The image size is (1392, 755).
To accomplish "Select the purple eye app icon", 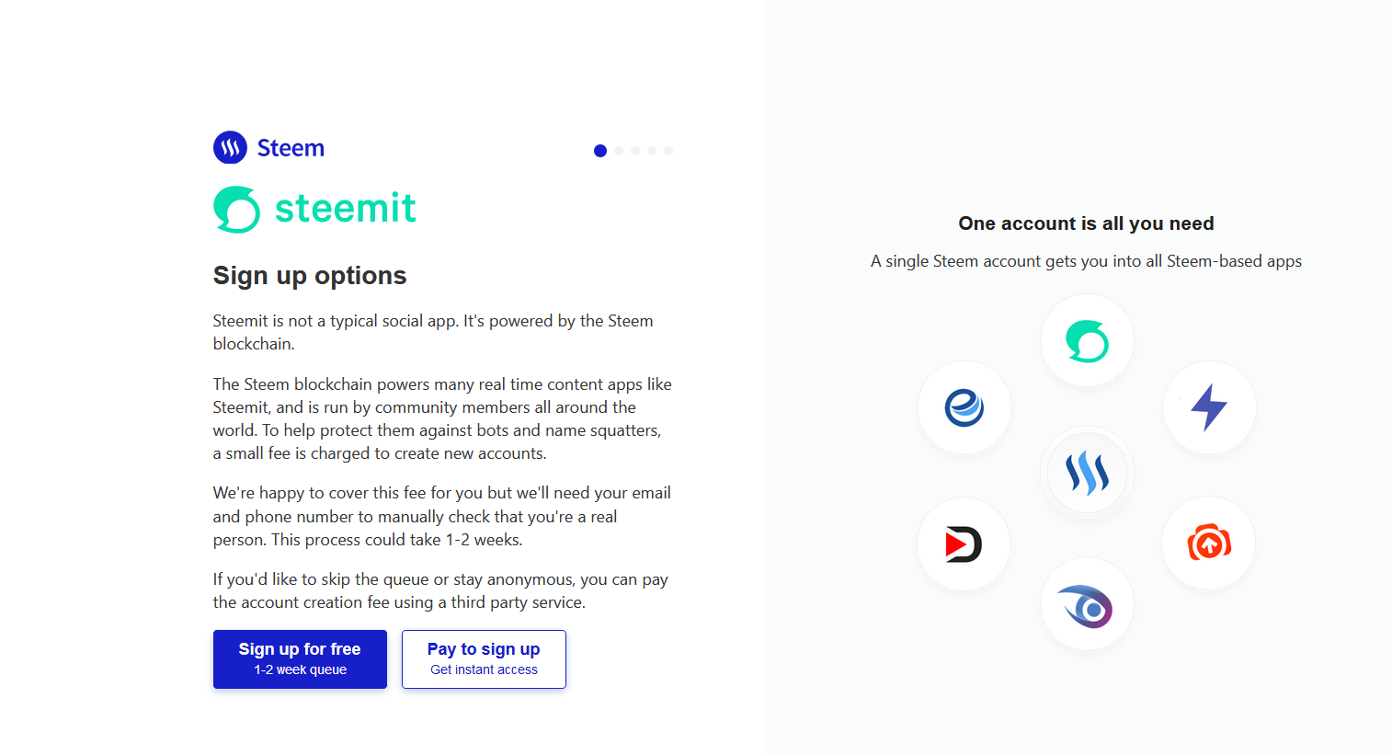I will pyautogui.click(x=1087, y=605).
